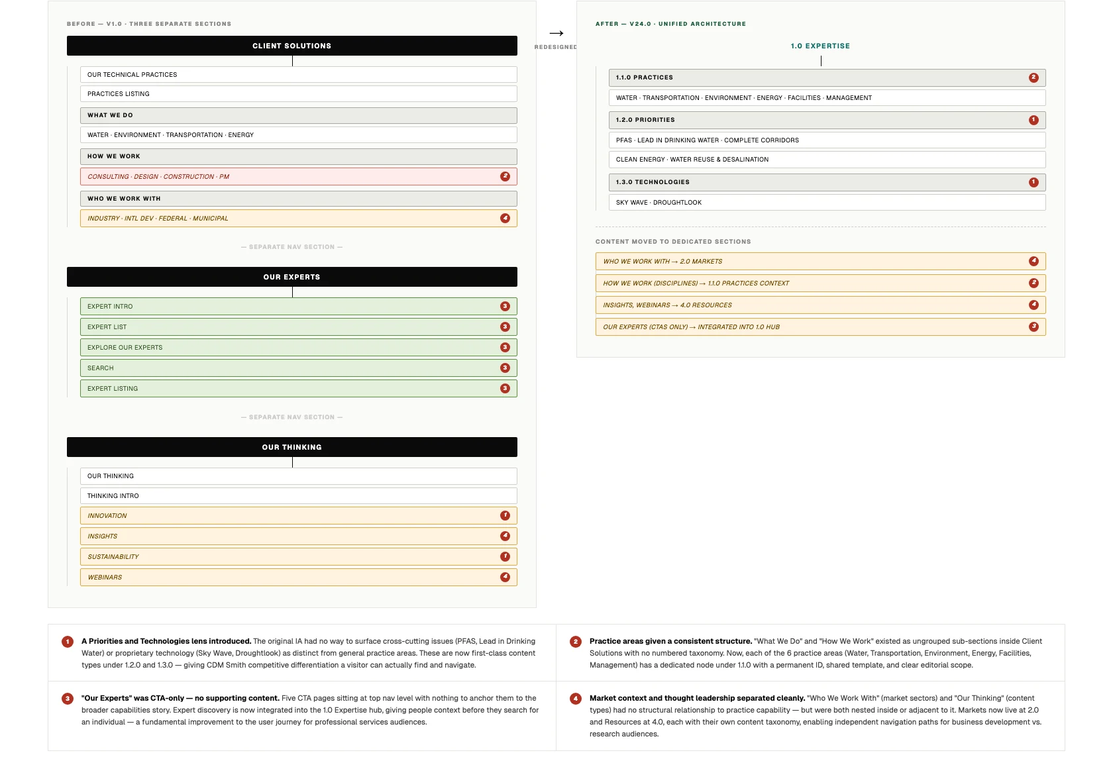Select the Consulting Design Construction PM row
This screenshot has width=1113, height=757.
point(299,176)
